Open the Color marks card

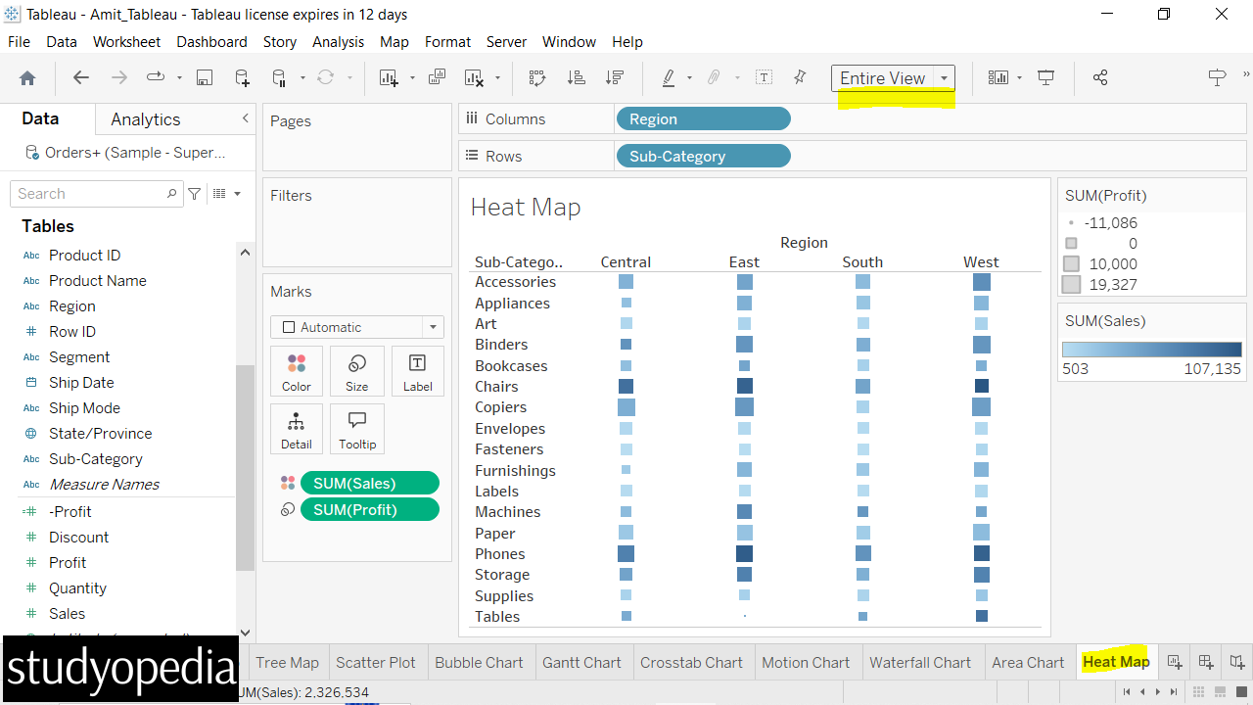[297, 372]
